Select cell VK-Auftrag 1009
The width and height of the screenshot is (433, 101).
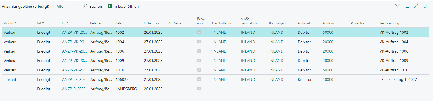pos(394,61)
